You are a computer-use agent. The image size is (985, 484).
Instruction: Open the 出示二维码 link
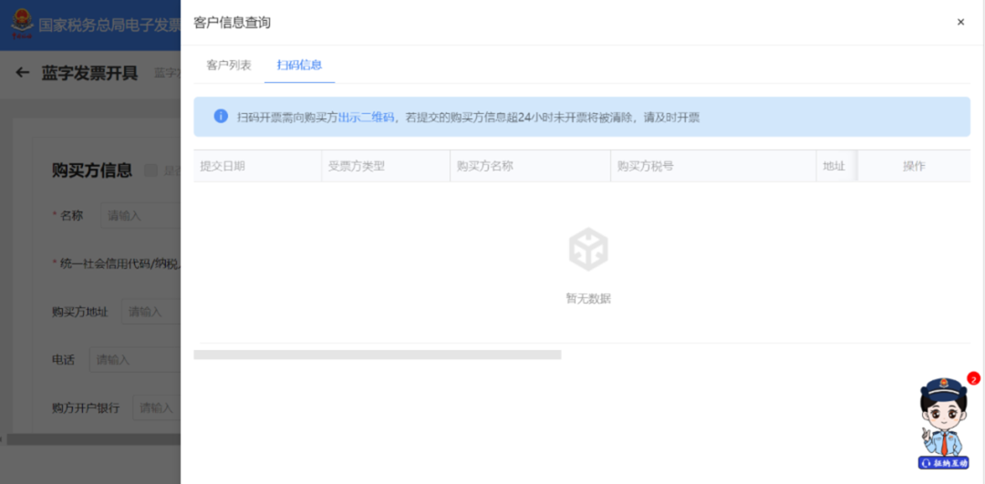(366, 118)
